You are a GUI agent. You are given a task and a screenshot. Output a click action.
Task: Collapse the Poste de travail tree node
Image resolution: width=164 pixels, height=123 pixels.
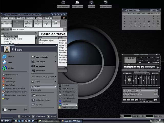[x=2, y=36]
